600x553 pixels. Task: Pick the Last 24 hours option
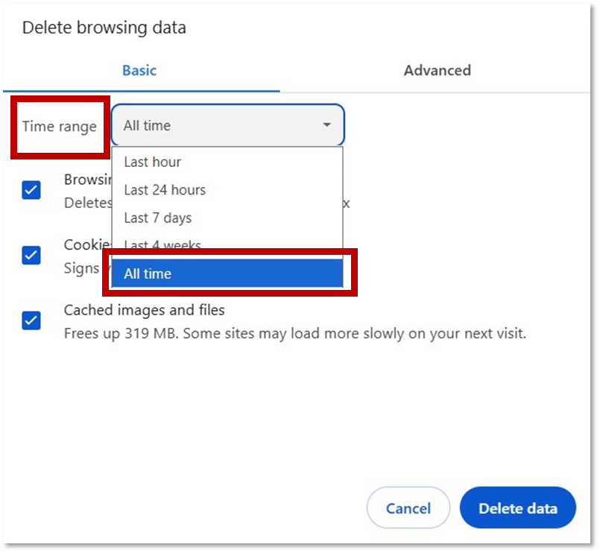[165, 190]
